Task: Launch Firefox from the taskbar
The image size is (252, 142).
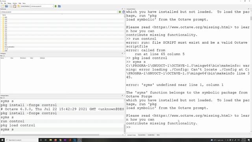Action: [x=56, y=140]
